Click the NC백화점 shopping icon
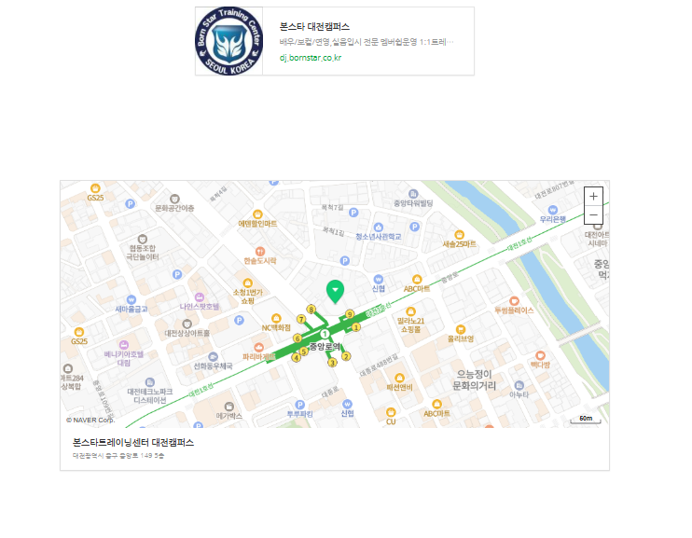 277,318
